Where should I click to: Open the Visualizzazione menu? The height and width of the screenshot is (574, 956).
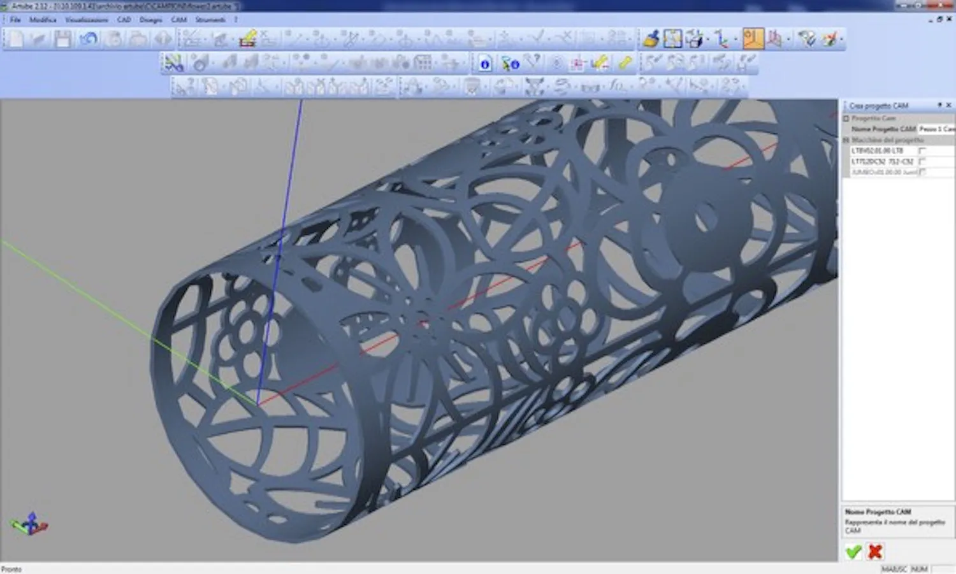pos(87,20)
